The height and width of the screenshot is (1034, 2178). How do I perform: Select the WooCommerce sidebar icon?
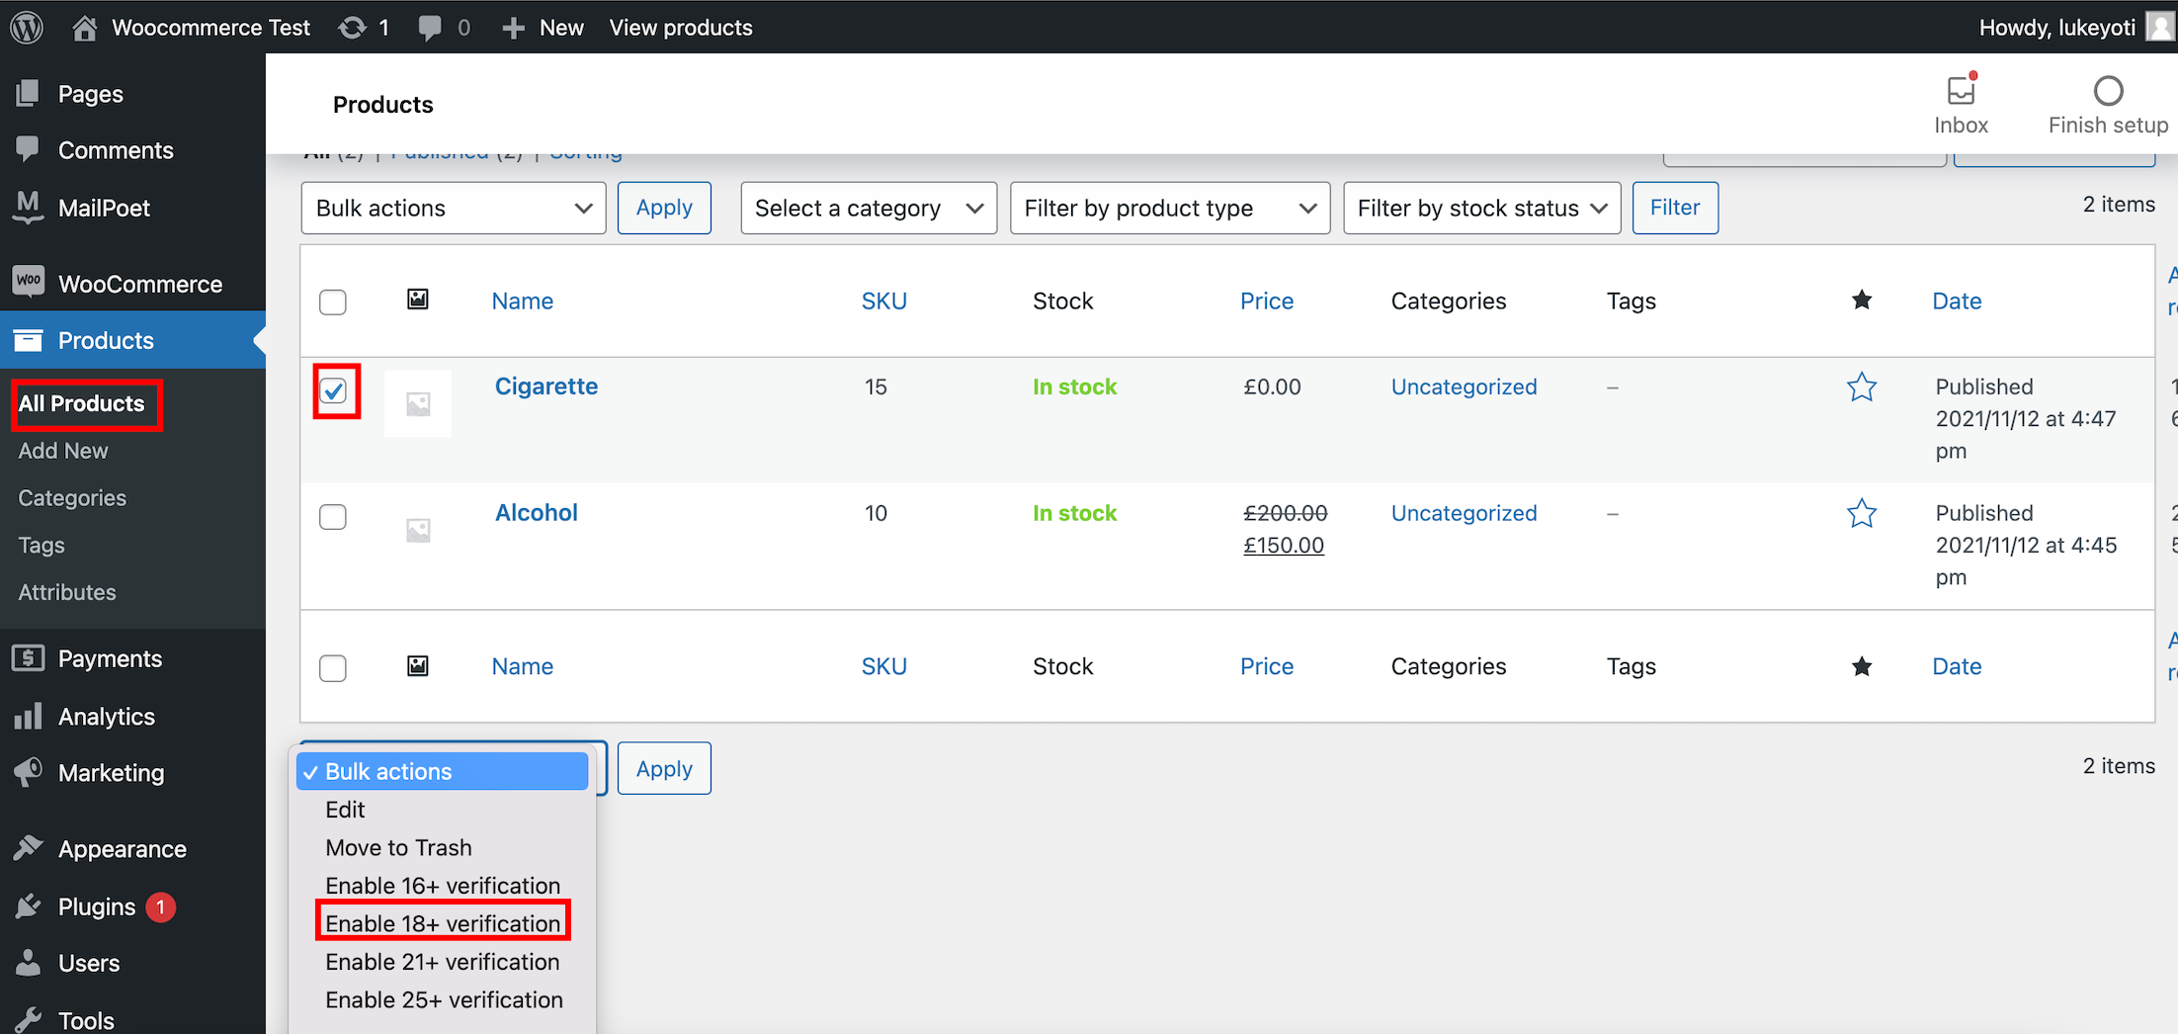pyautogui.click(x=29, y=283)
